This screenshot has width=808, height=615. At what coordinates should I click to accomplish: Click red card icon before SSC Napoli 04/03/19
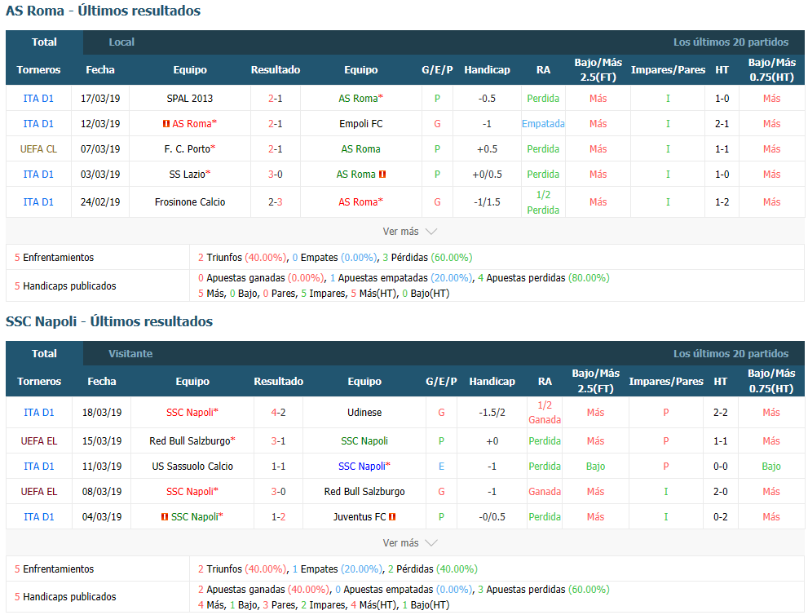click(165, 516)
